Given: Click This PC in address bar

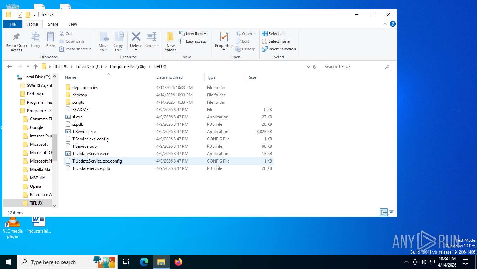Looking at the screenshot, I should [61, 66].
